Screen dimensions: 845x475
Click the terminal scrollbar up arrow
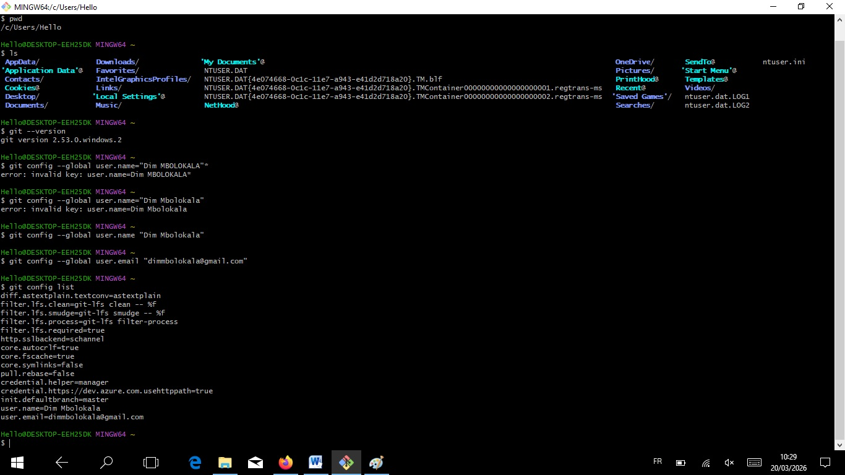(841, 19)
